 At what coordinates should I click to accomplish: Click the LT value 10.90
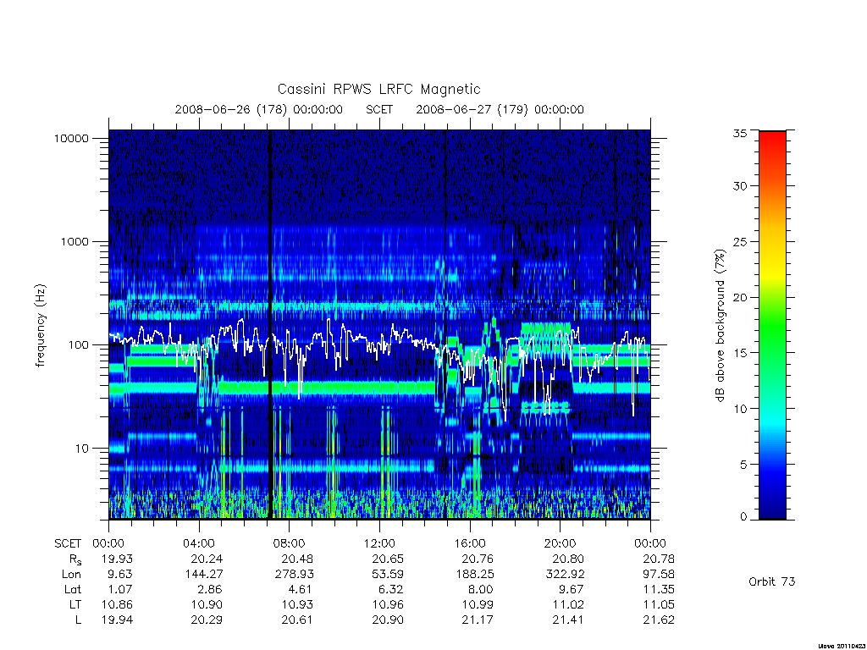coord(207,604)
